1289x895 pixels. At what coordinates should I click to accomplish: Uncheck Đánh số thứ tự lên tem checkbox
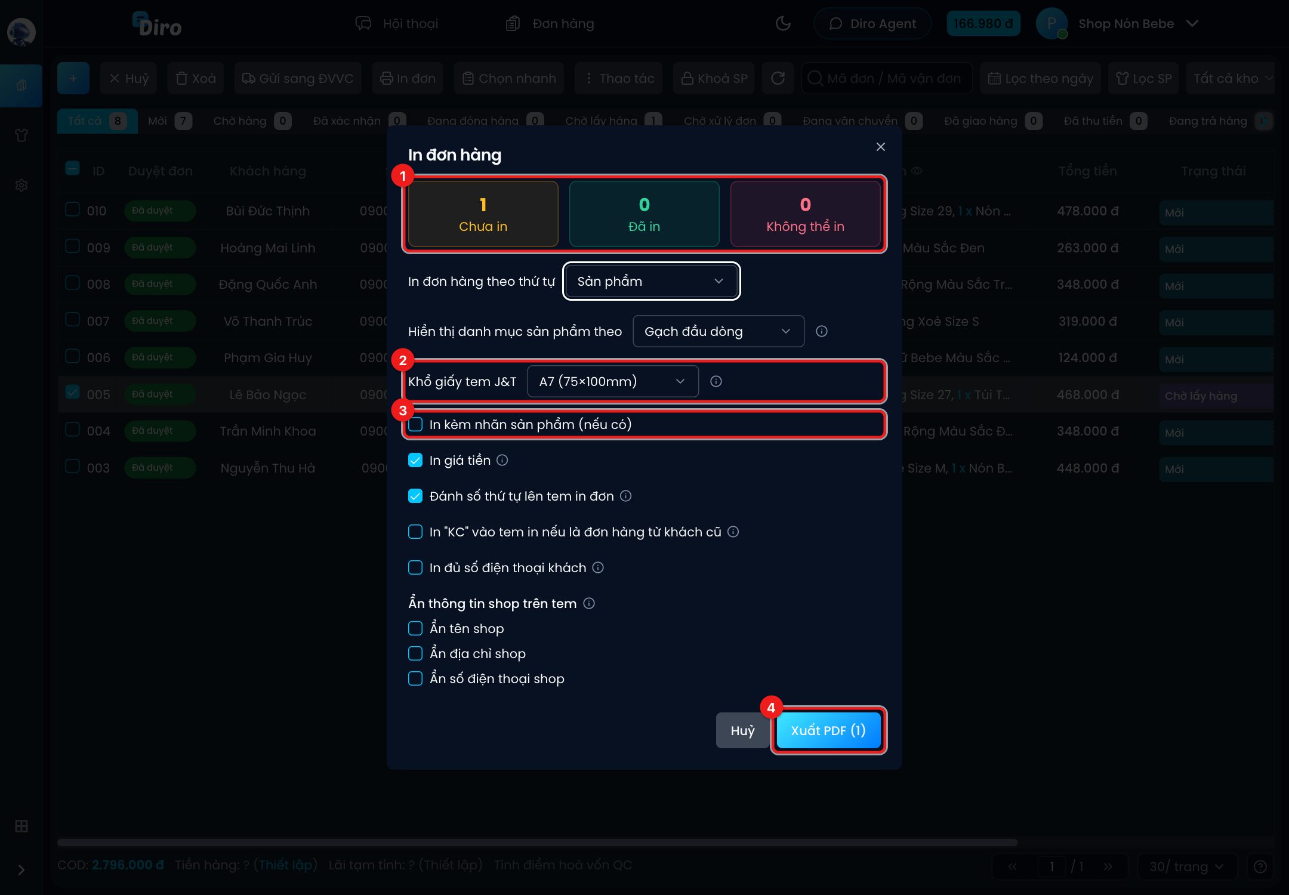(415, 496)
